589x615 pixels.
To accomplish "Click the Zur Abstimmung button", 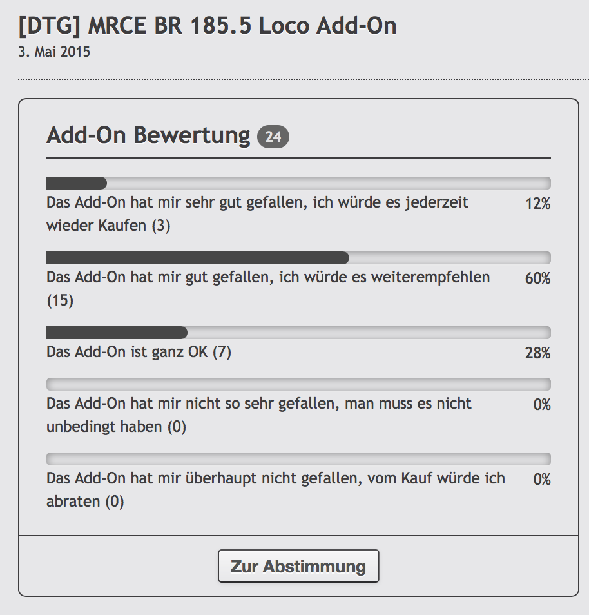I will 298,567.
